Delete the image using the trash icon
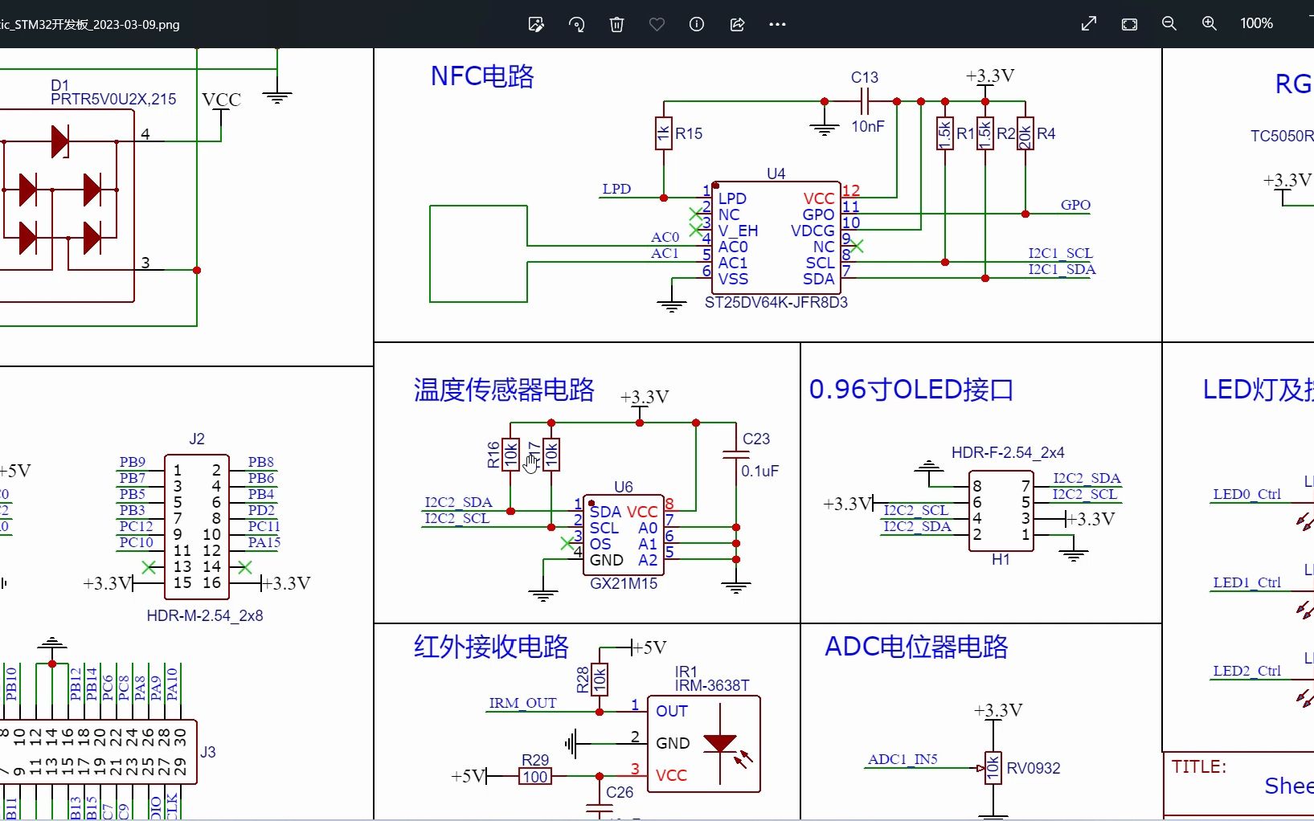Viewport: 1314px width, 821px height. tap(616, 24)
